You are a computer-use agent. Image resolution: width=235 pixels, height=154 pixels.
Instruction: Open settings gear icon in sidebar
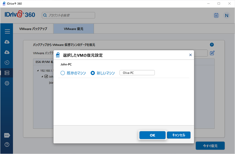click(7, 83)
